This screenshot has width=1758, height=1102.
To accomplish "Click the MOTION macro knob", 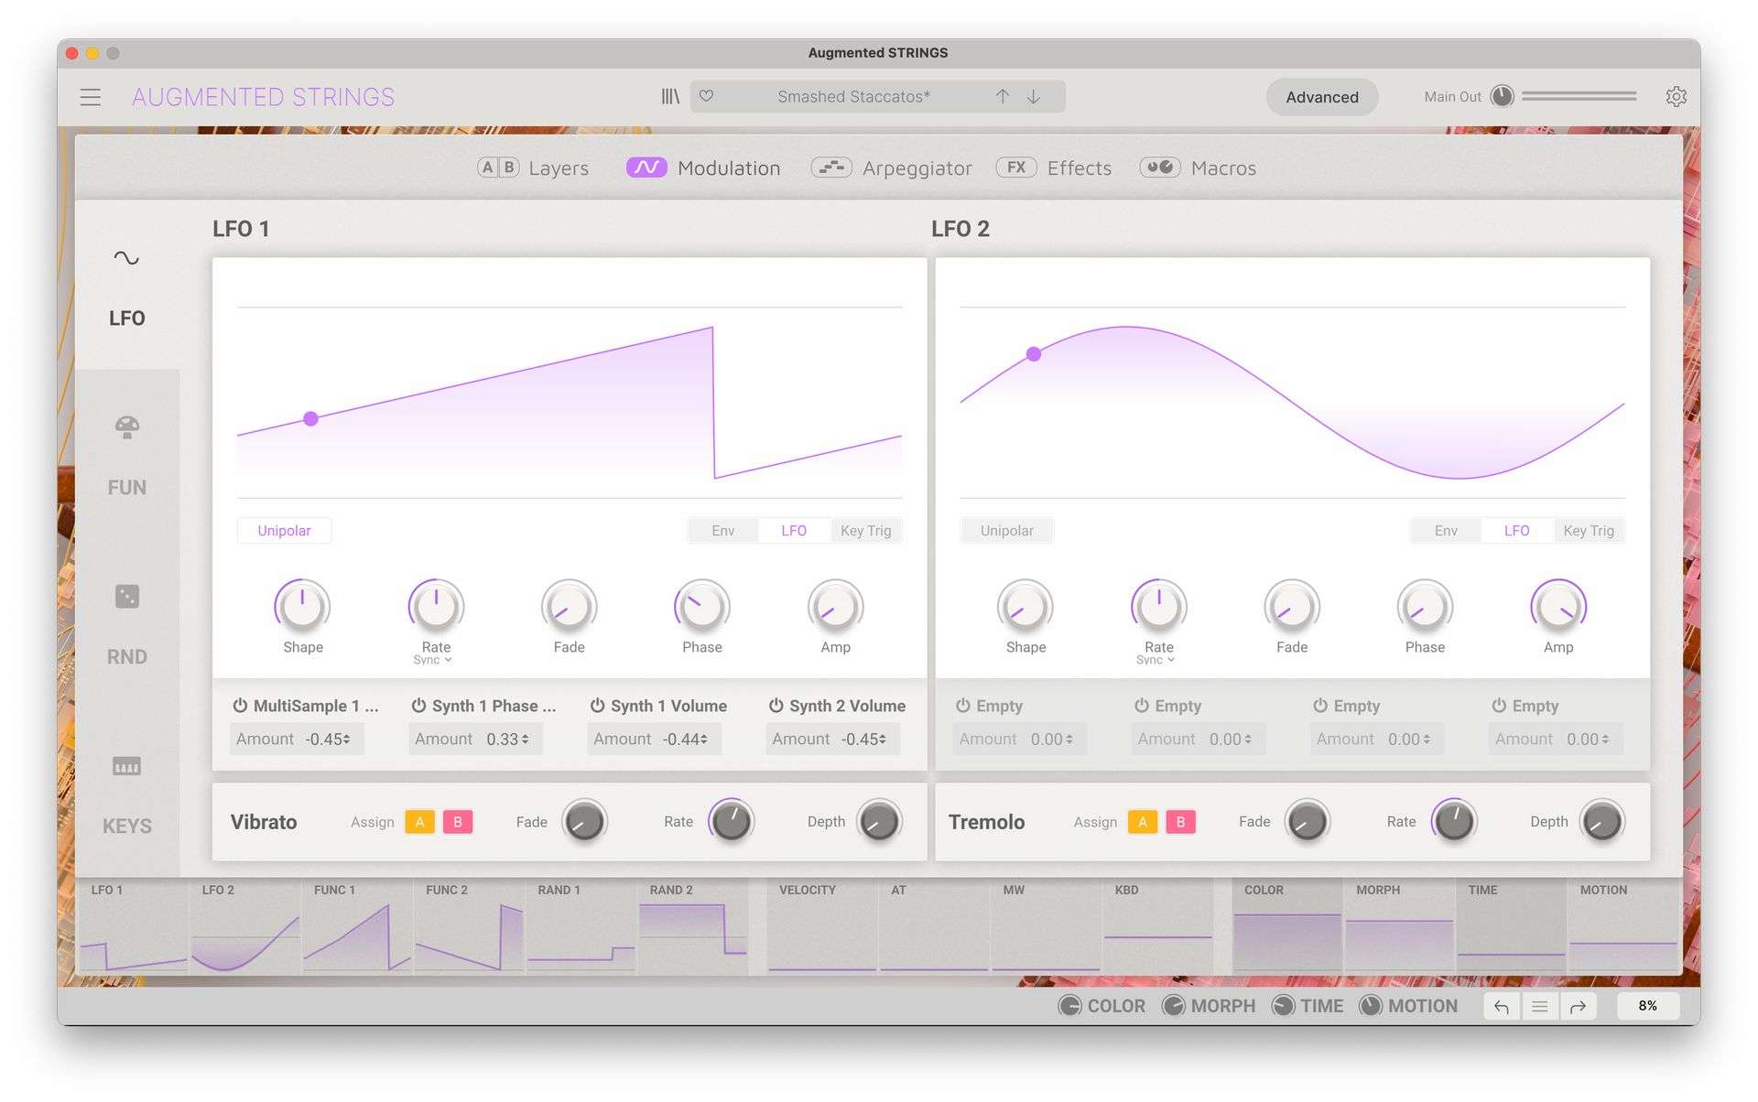I will tap(1370, 1006).
